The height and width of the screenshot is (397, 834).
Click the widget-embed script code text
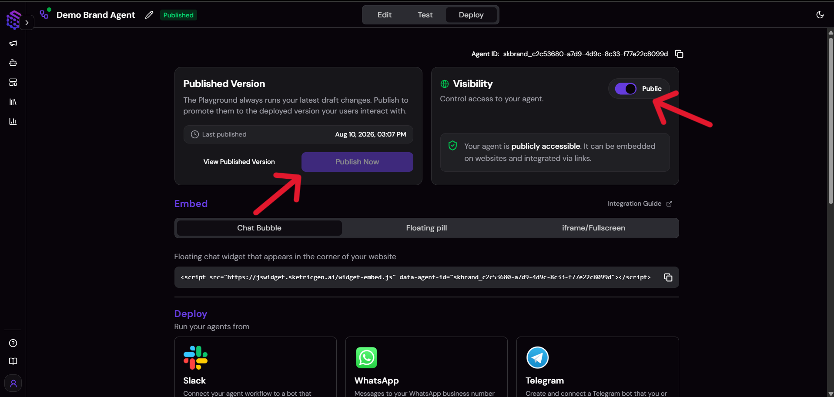415,277
